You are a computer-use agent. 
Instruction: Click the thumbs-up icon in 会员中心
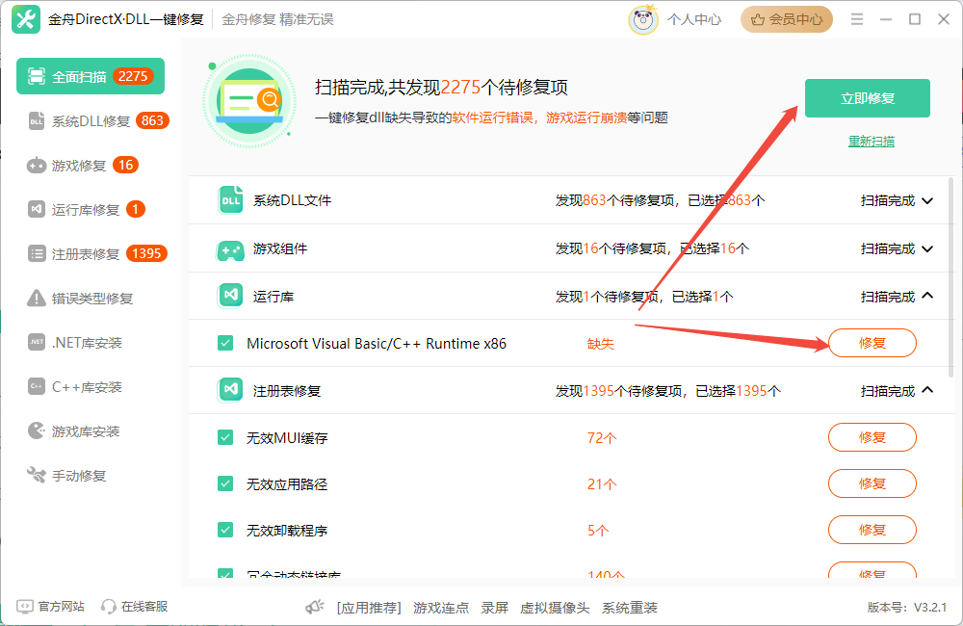coord(757,19)
